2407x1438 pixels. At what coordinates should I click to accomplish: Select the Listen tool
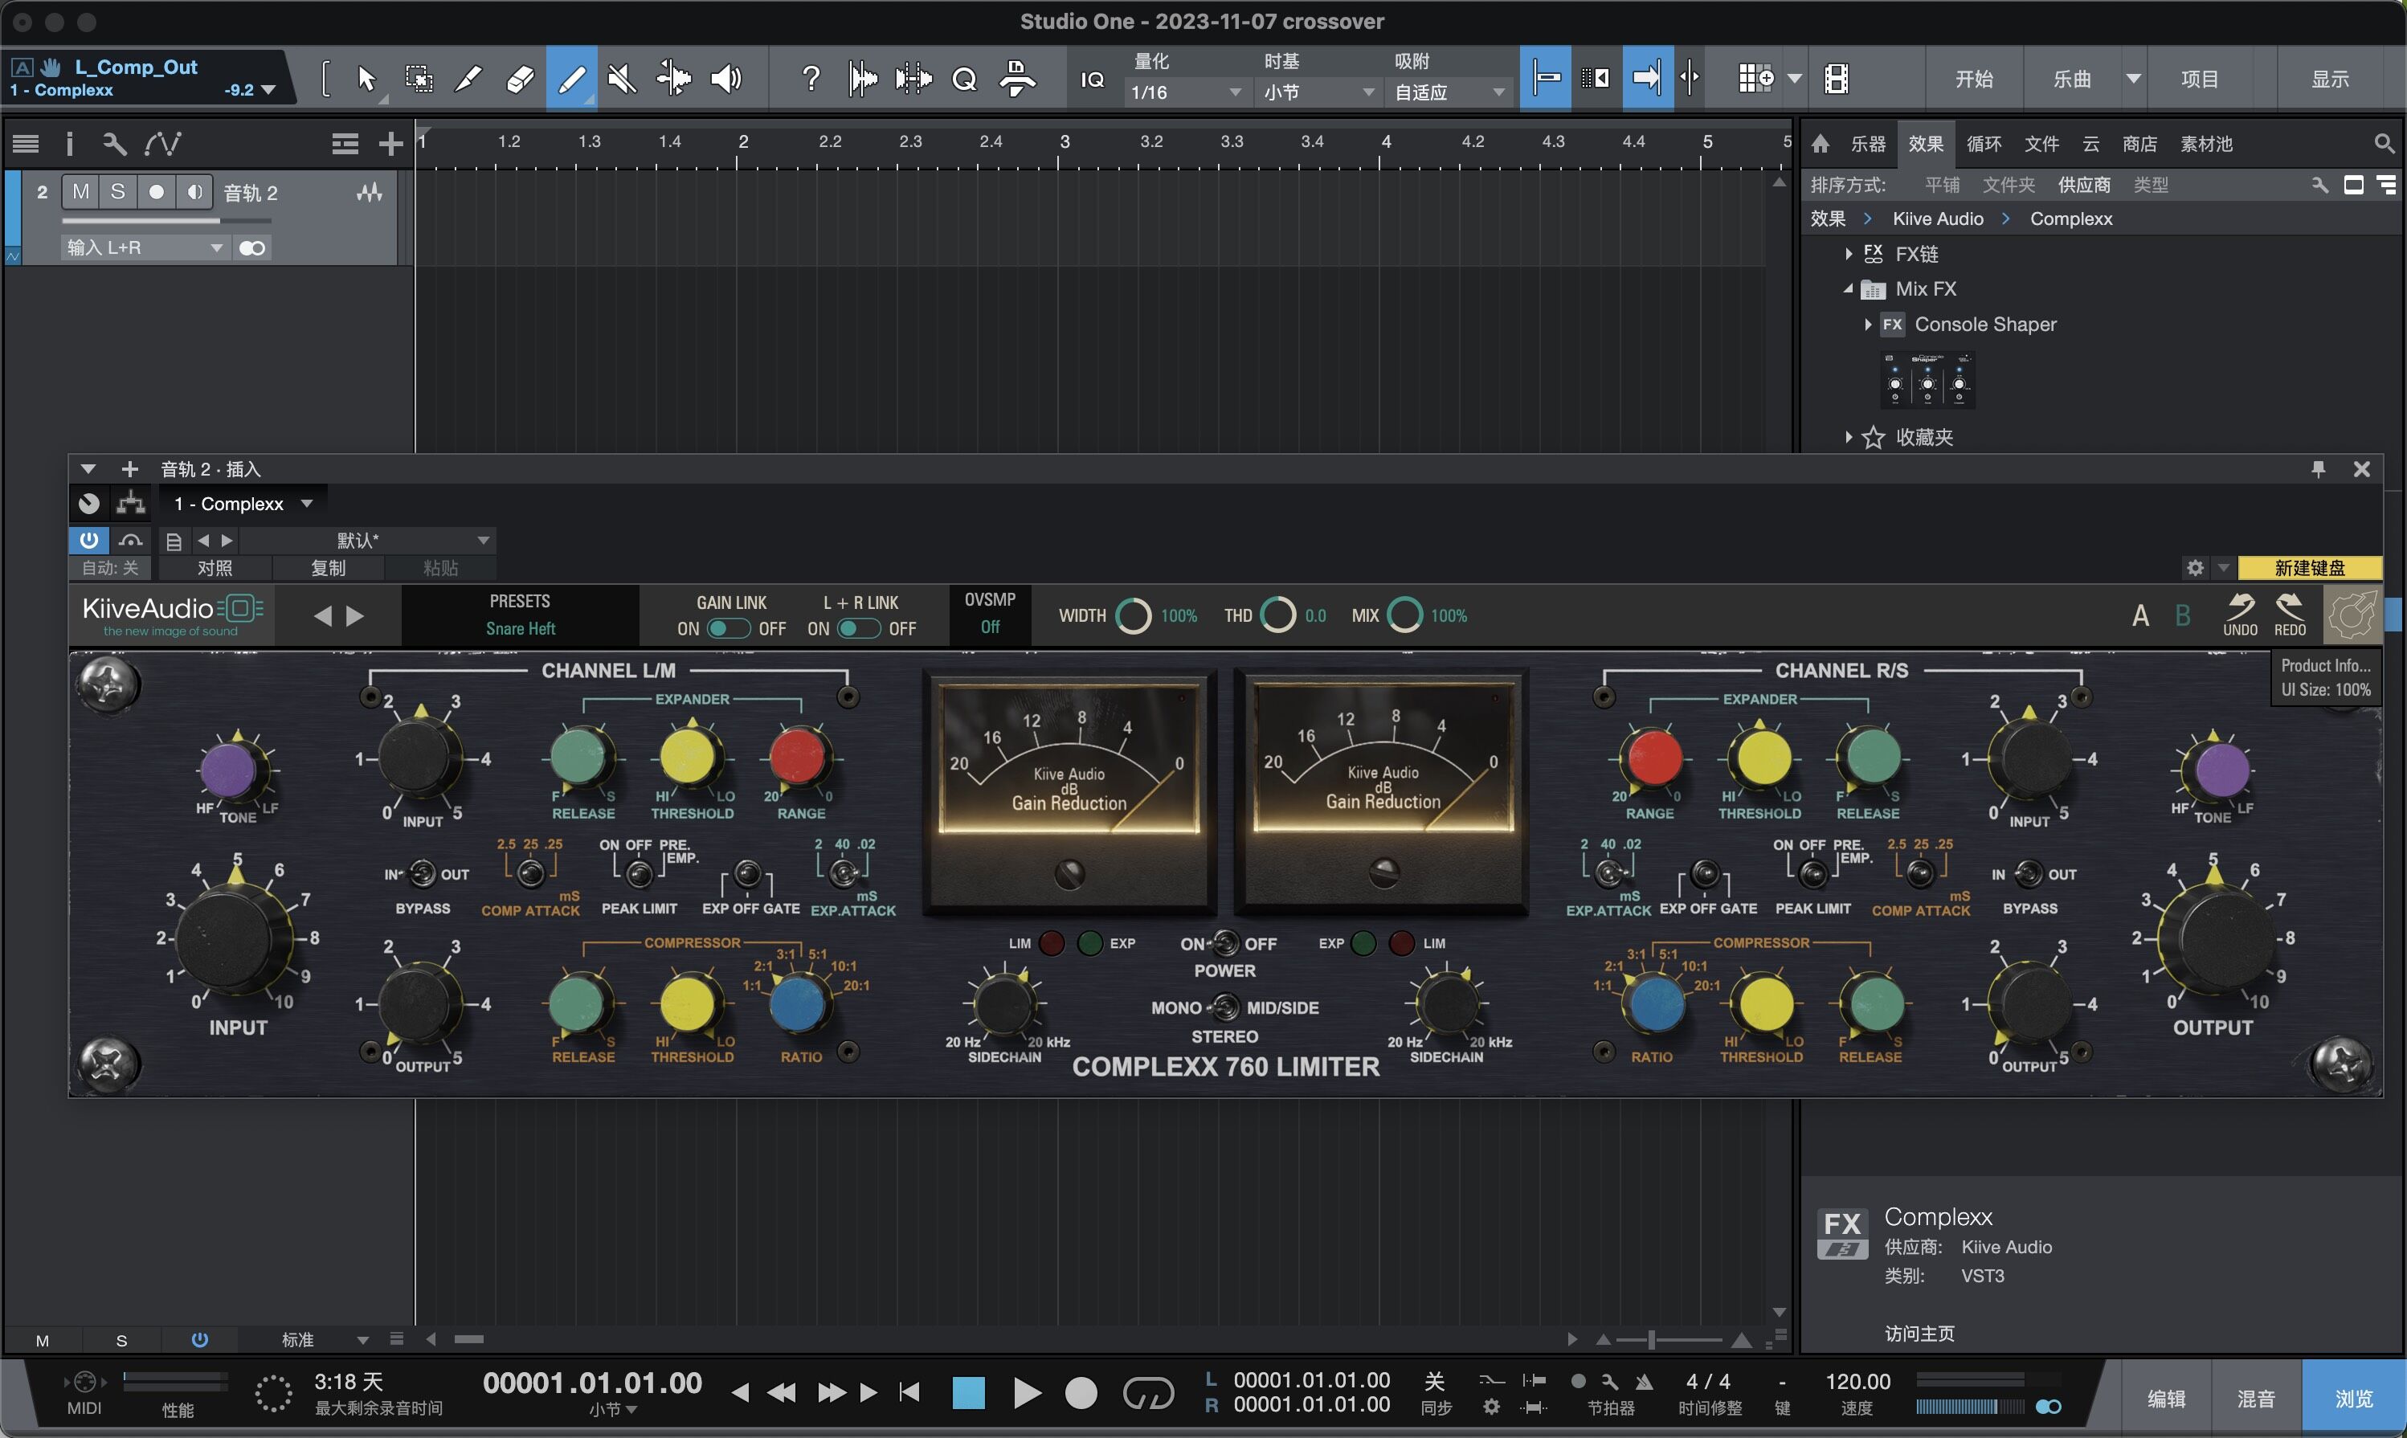[728, 79]
